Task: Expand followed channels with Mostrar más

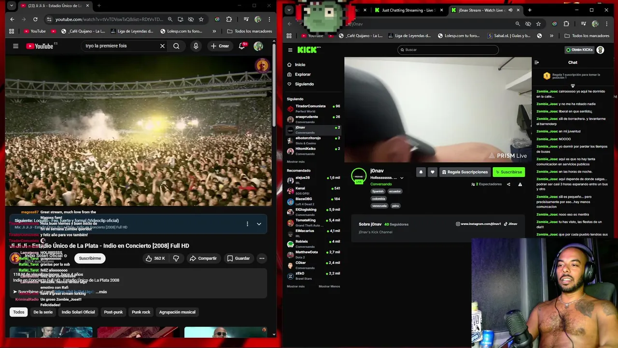Action: point(296,161)
